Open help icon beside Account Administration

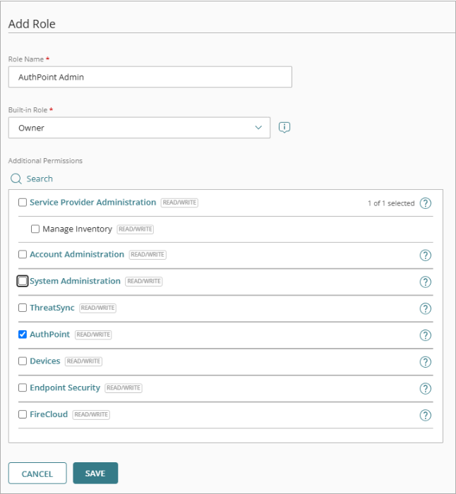[x=425, y=255]
